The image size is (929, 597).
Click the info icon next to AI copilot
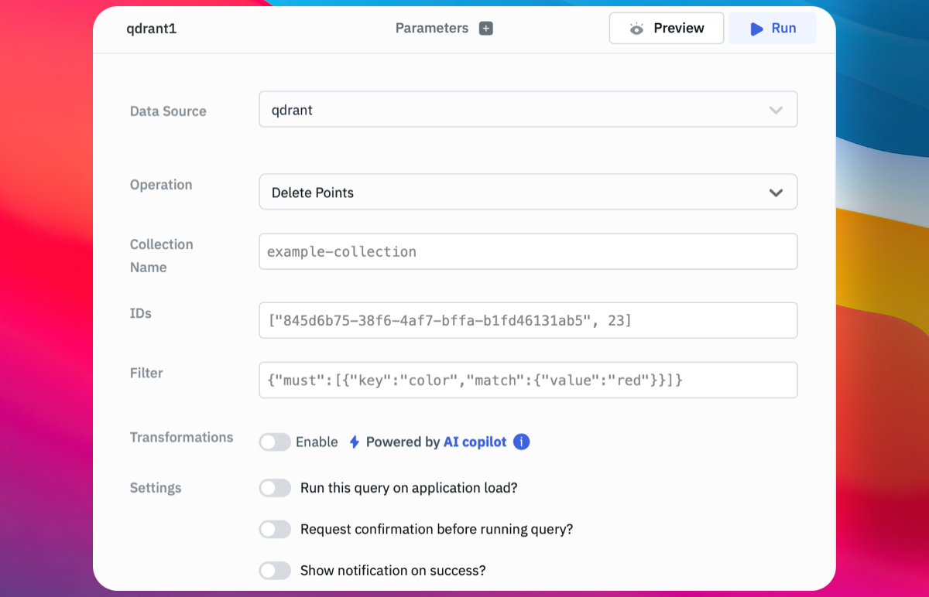click(x=522, y=442)
